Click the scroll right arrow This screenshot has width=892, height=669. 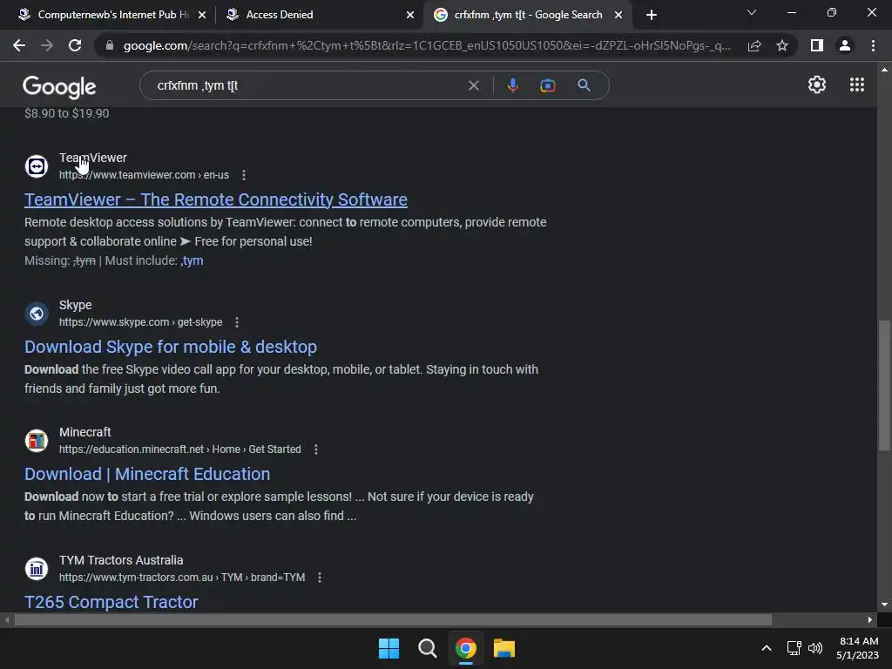click(870, 619)
